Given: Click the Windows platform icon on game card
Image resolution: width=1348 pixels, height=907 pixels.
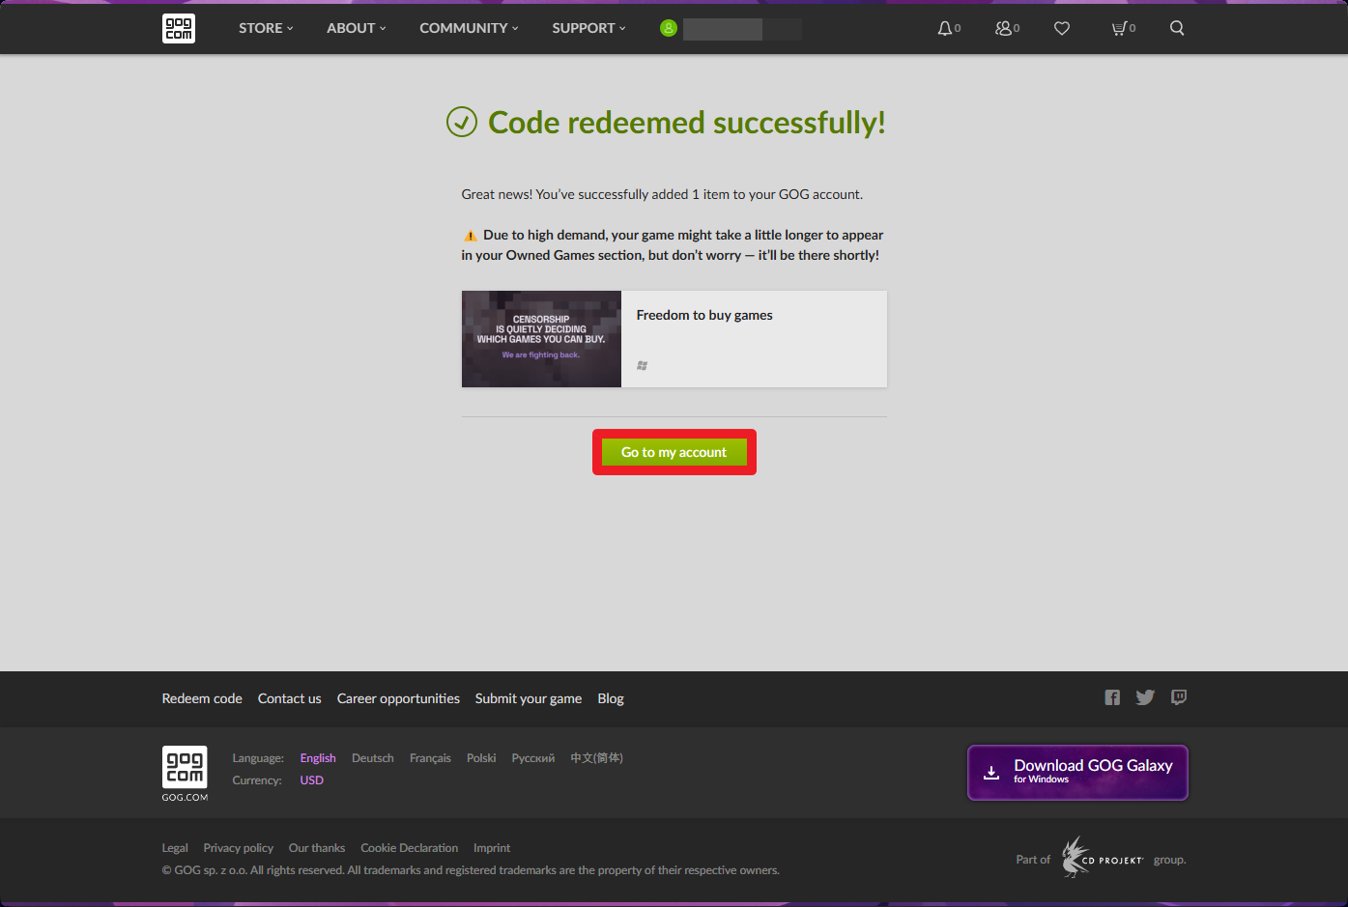Looking at the screenshot, I should point(642,365).
